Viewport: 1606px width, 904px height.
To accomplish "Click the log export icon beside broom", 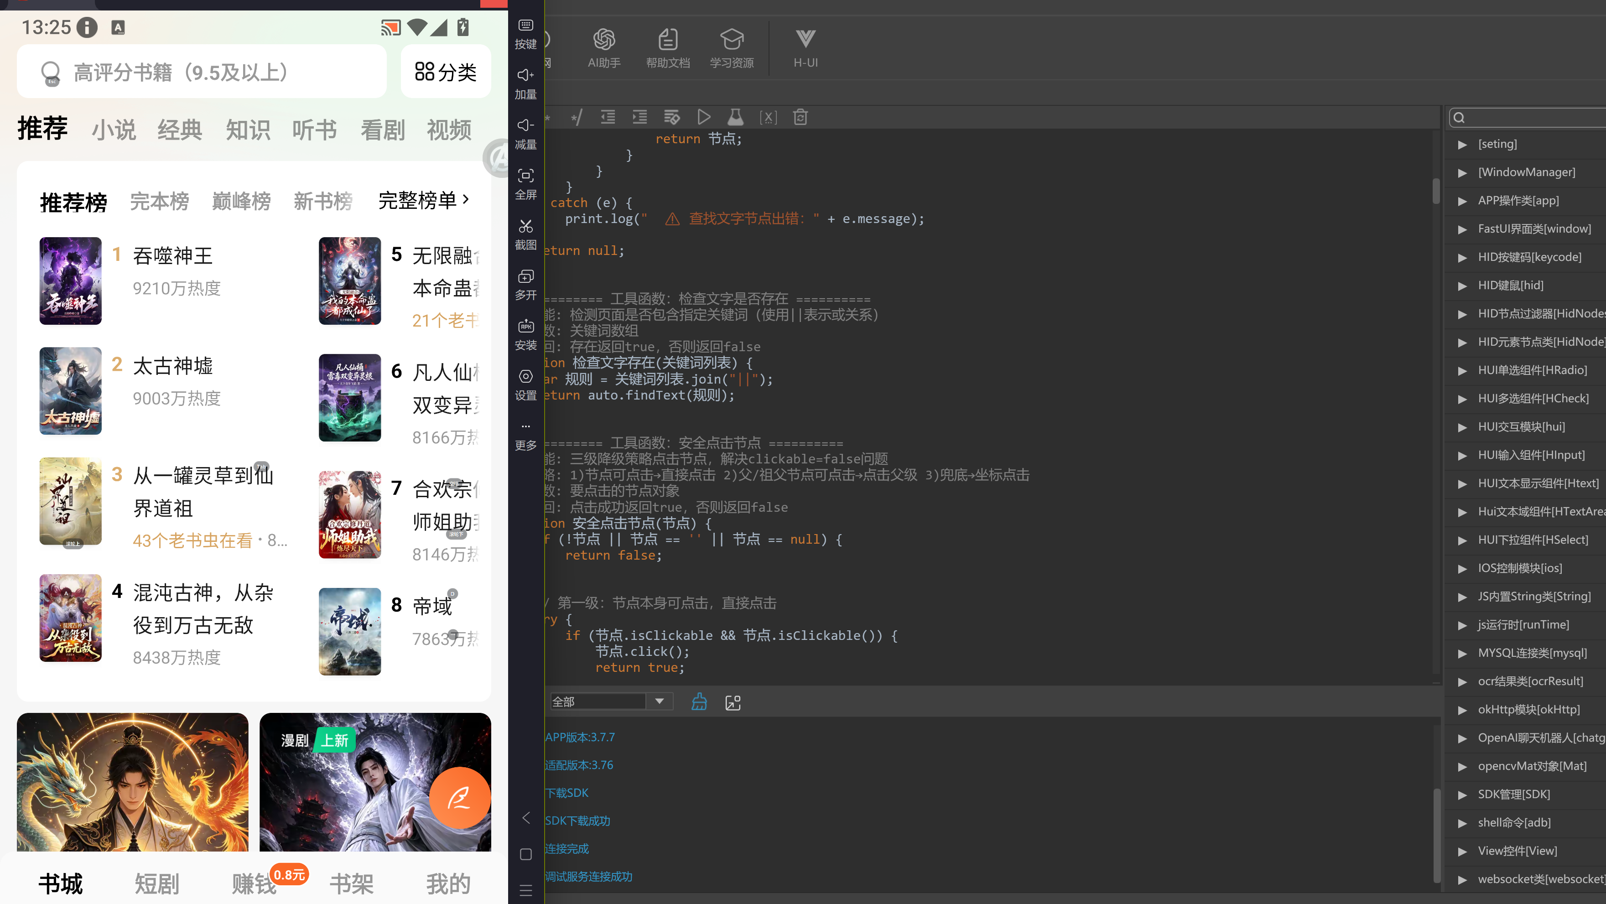I will pyautogui.click(x=733, y=702).
